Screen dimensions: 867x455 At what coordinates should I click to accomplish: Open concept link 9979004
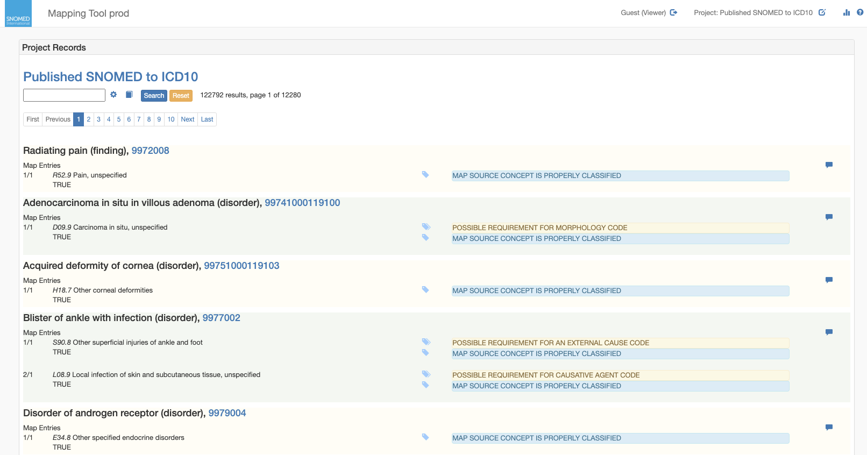click(227, 413)
